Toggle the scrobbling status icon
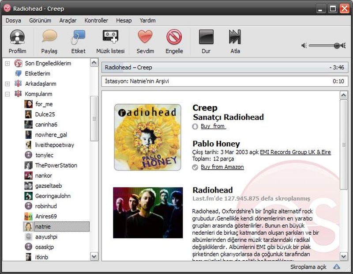This screenshot has width=353, height=274. [x=337, y=267]
